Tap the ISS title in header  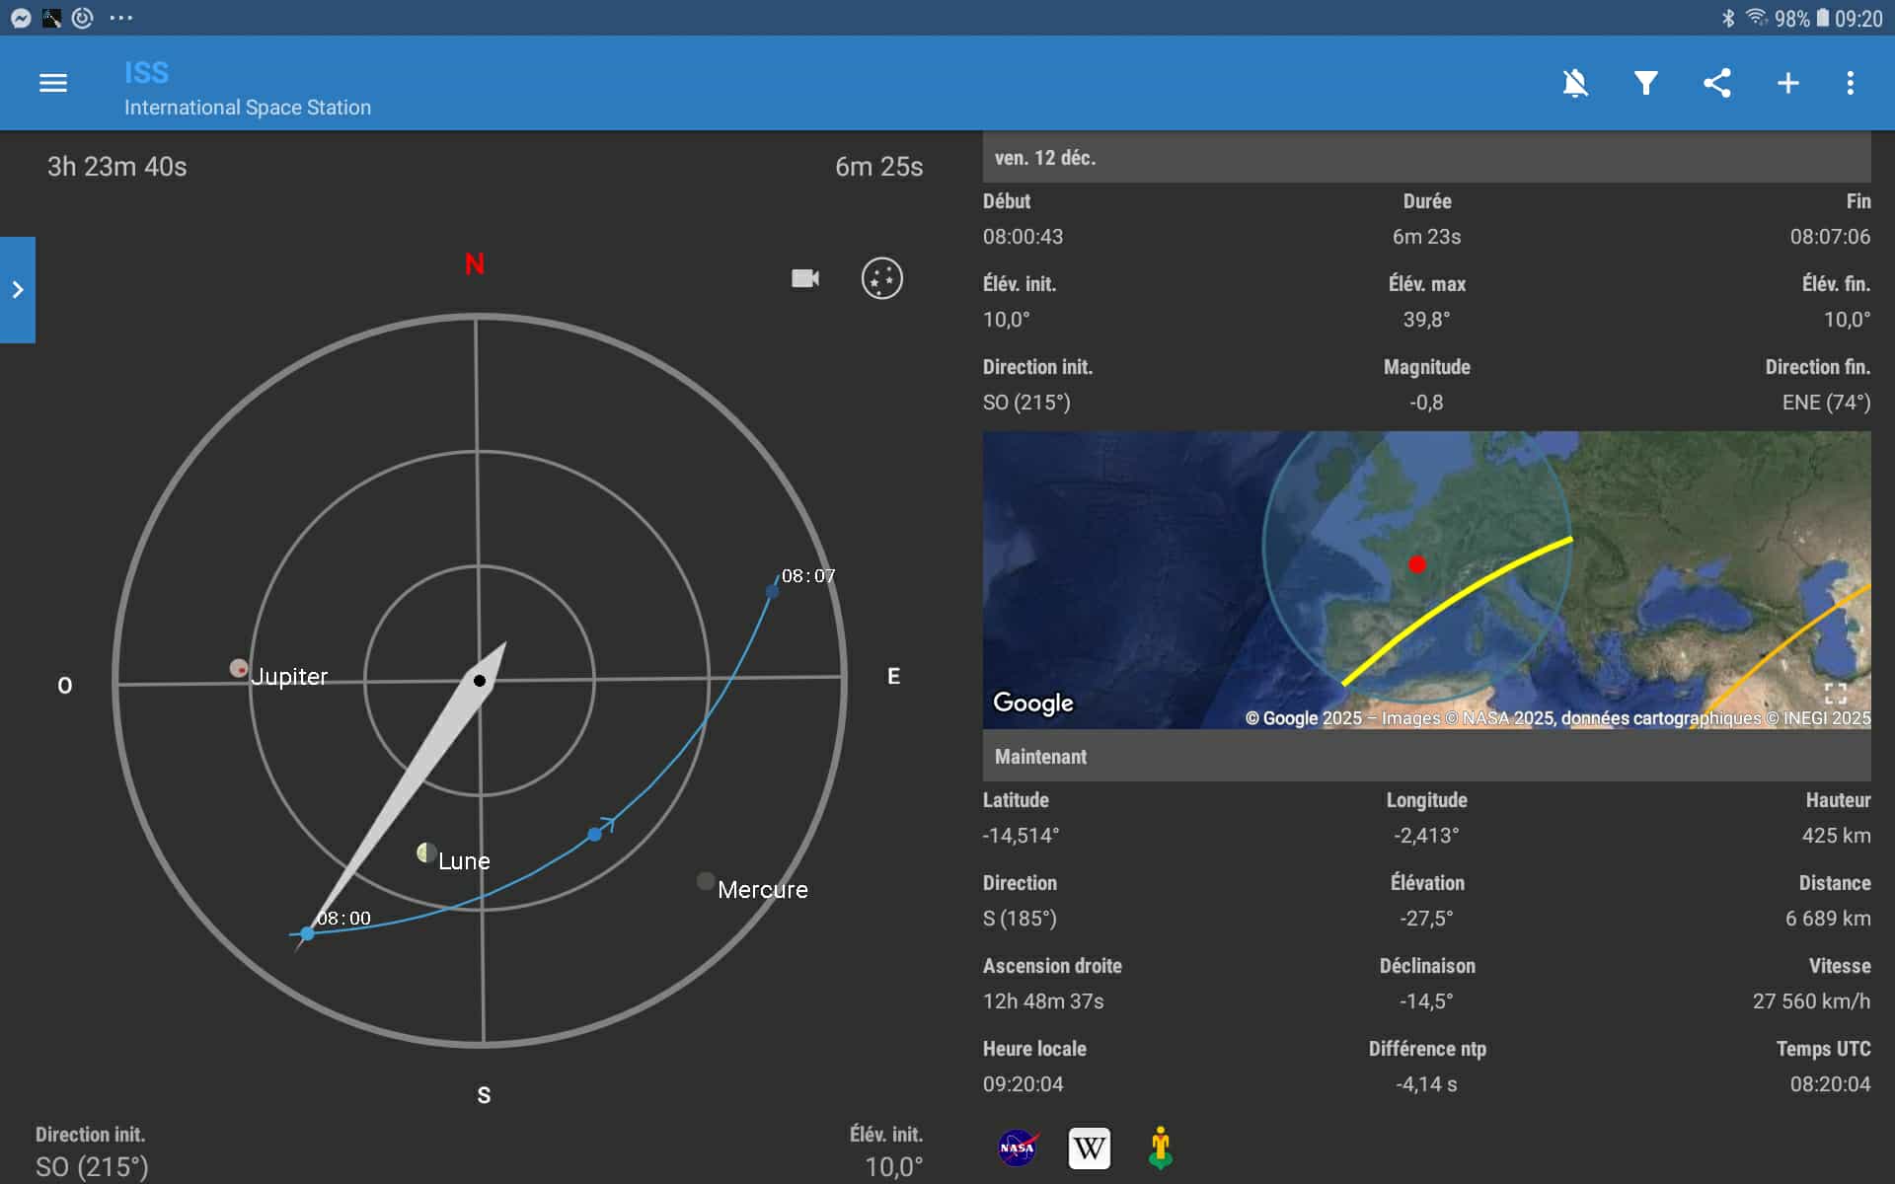(x=146, y=72)
